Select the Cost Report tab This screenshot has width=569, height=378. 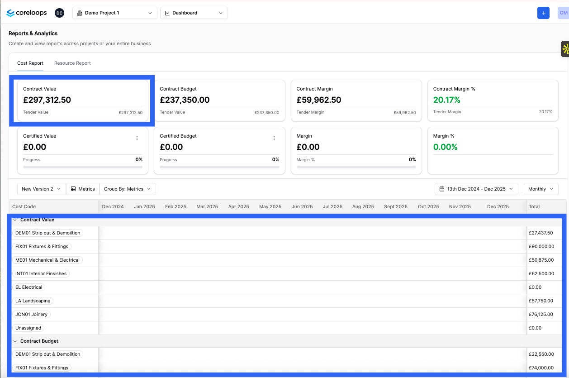point(30,63)
